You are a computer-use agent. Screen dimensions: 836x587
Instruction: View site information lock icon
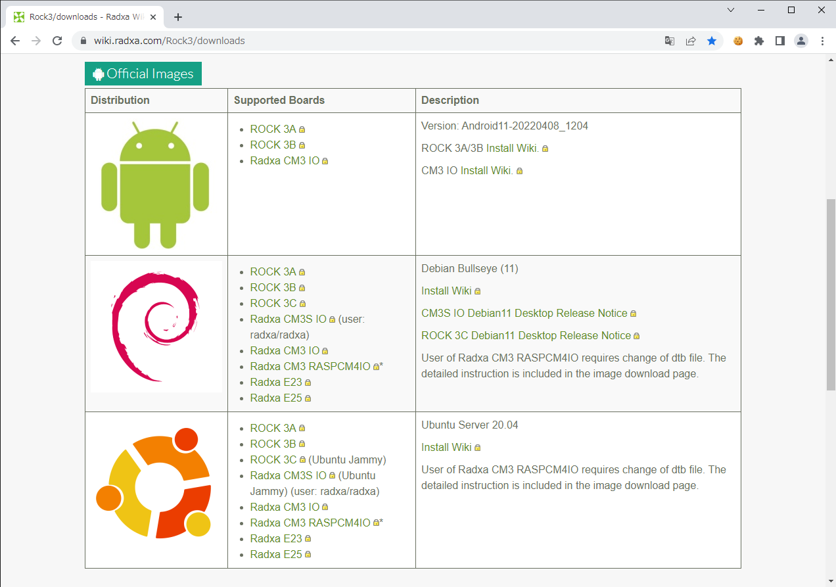point(83,41)
